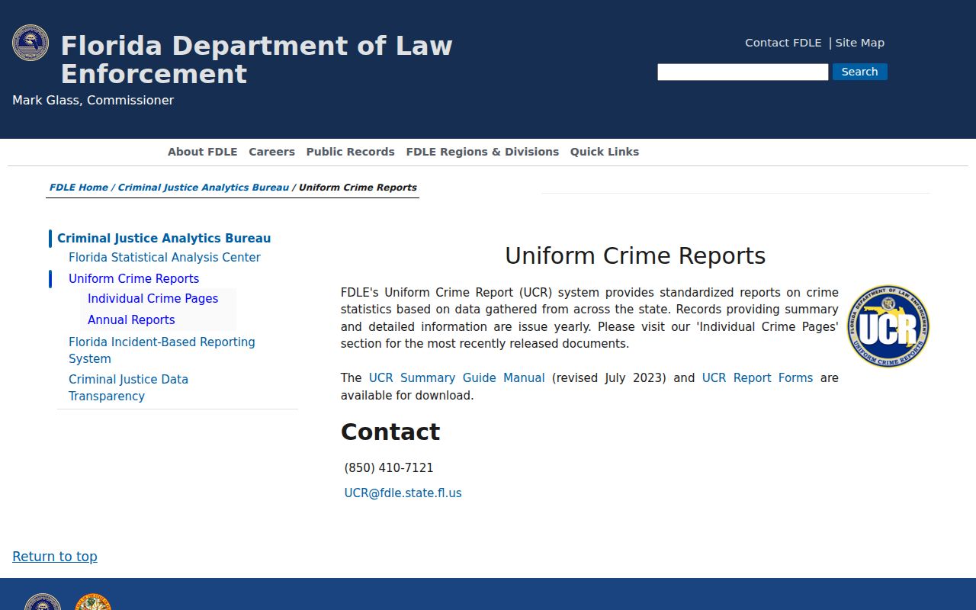Open Annual Reports sidebar link
This screenshot has height=610, width=976.
tap(131, 320)
